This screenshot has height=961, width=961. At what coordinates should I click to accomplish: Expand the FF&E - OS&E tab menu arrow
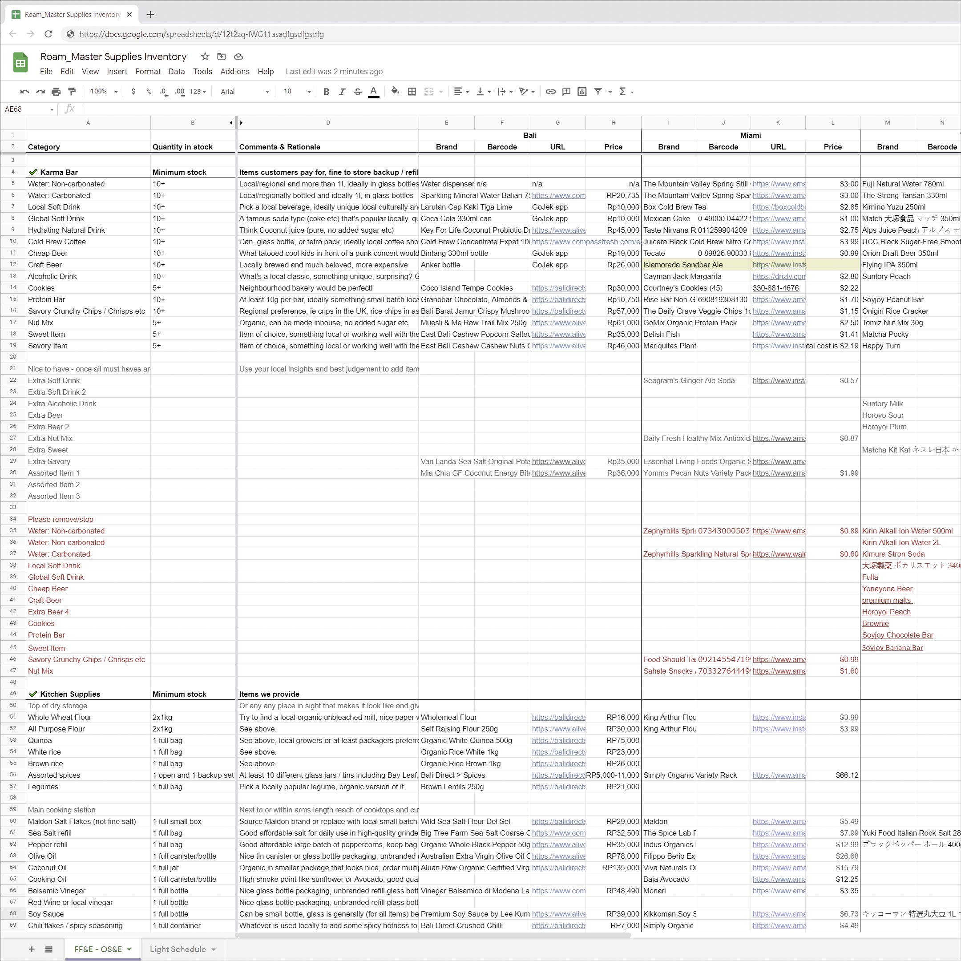pyautogui.click(x=129, y=949)
